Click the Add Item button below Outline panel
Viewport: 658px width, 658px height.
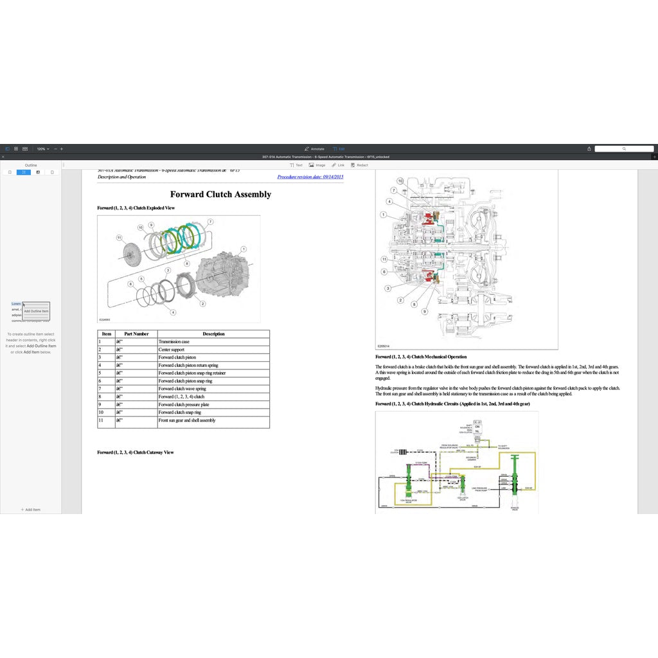tap(31, 510)
